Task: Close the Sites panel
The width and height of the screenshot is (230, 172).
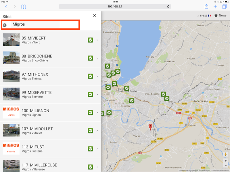Action: tap(95, 16)
